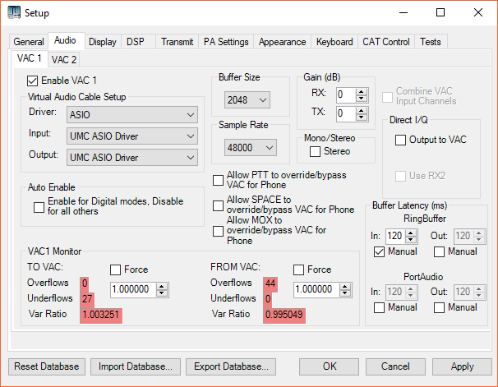Go to the PA Settings tab

click(226, 42)
